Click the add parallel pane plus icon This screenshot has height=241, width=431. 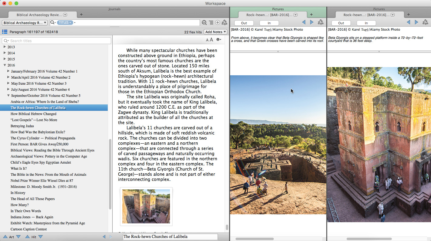[x=218, y=23]
